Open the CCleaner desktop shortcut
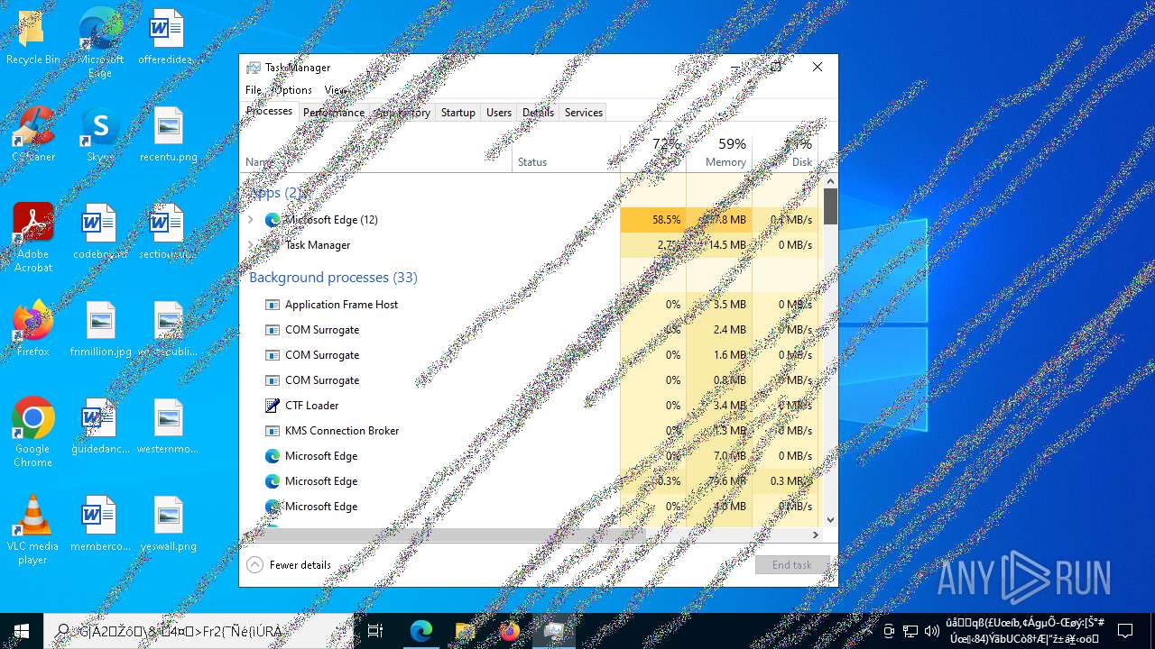Viewport: 1155px width, 649px height. [32, 135]
